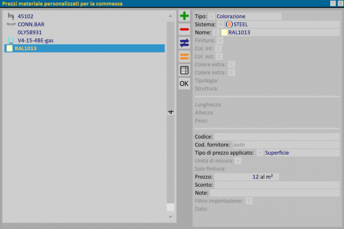
Task: Click the blue not-equal sign icon
Action: tap(184, 42)
